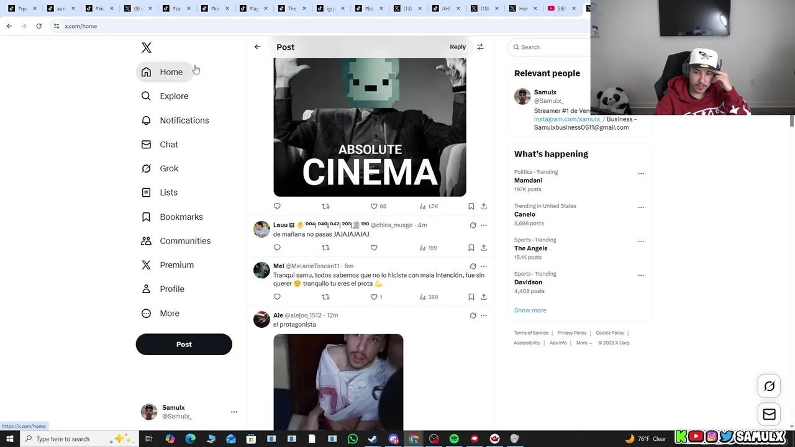Open account options next to Samulx
Screen dimensions: 795x447
coord(234,412)
